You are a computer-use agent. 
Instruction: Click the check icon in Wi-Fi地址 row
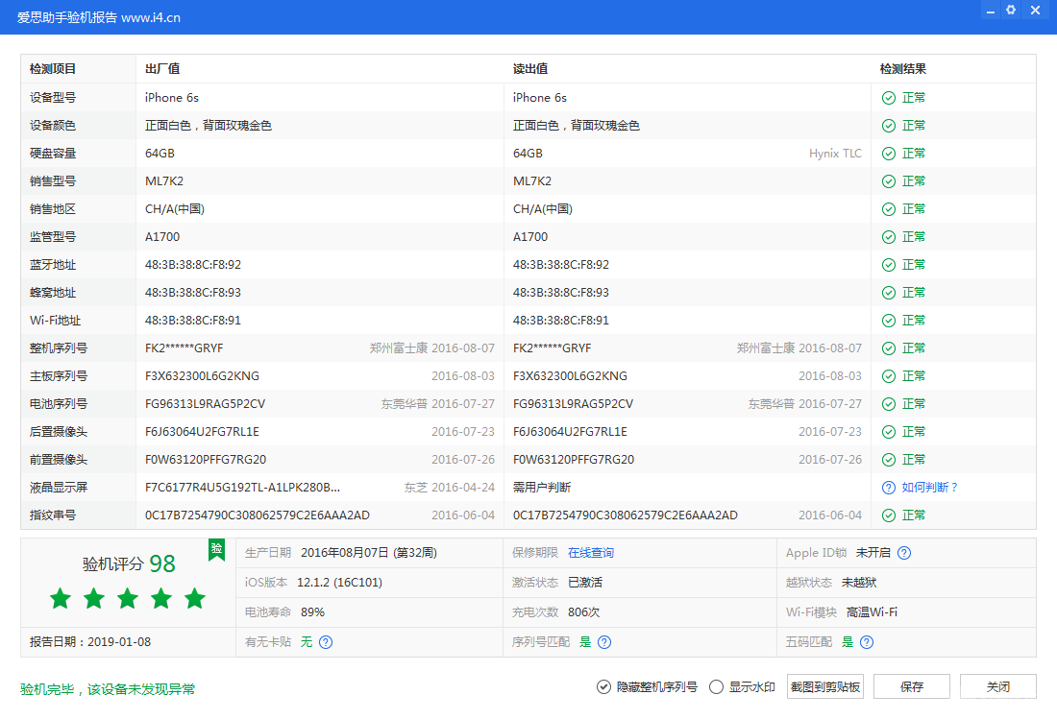coord(889,321)
